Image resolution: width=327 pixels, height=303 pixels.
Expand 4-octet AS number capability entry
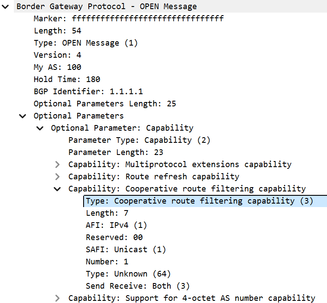pyautogui.click(x=57, y=298)
